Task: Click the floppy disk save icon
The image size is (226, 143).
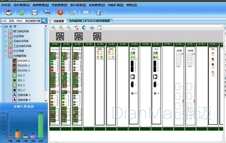Action: pyautogui.click(x=35, y=12)
